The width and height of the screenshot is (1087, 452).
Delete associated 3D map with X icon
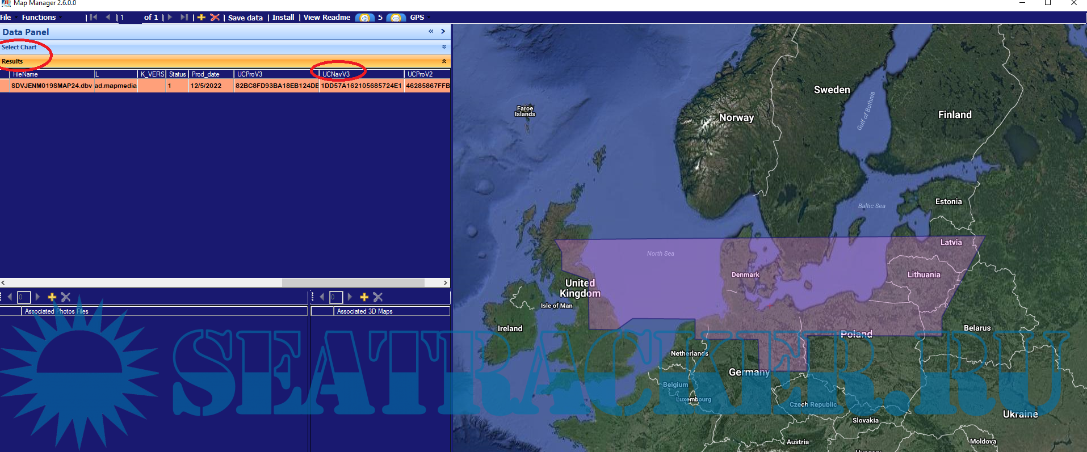tap(378, 297)
